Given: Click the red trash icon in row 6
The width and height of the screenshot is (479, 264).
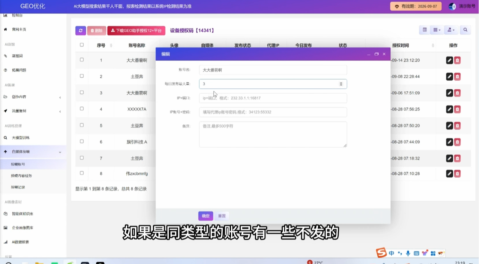Looking at the screenshot, I should (x=458, y=142).
